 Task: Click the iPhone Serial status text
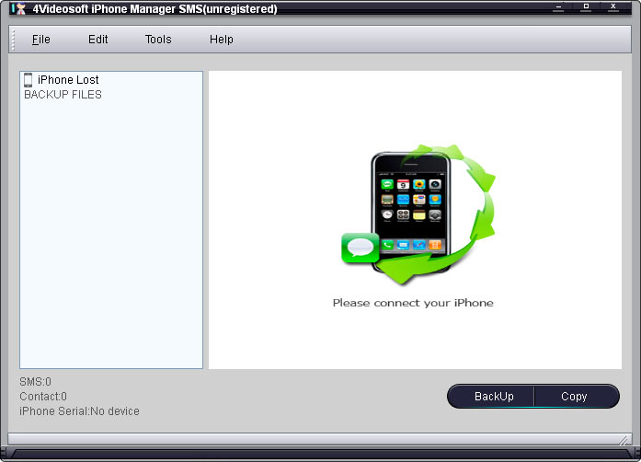point(80,411)
